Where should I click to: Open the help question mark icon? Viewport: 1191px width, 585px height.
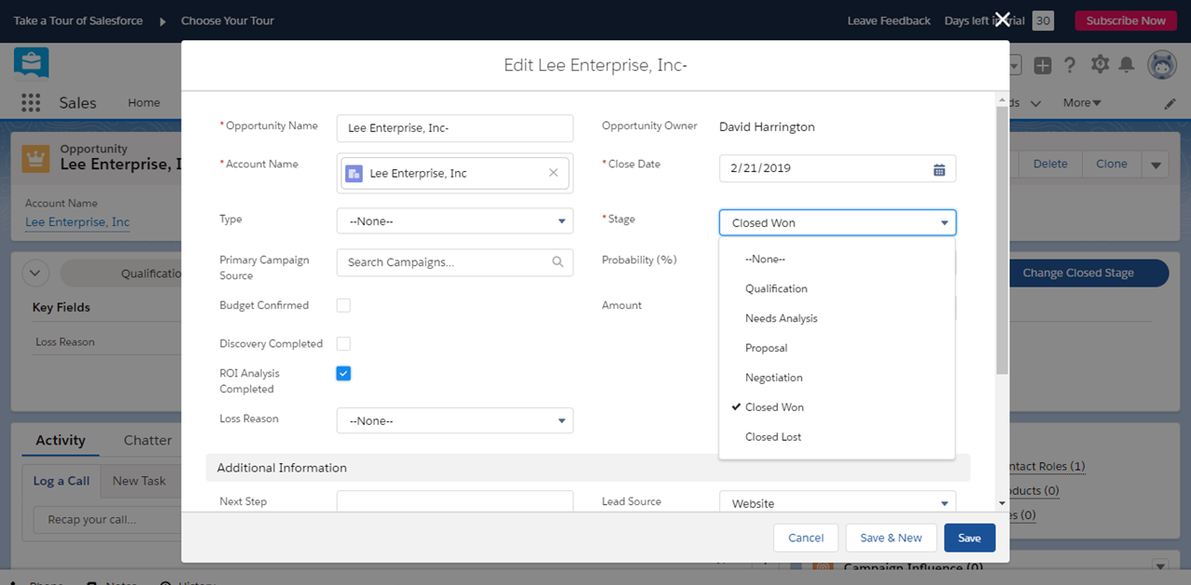tap(1070, 65)
